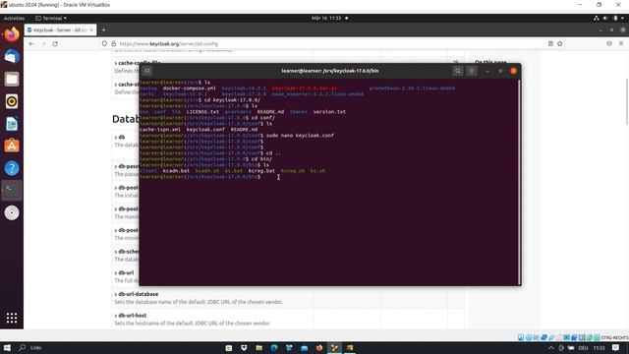Expand the db-password option
Image resolution: width=629 pixels, height=354 pixels.
pos(127,166)
